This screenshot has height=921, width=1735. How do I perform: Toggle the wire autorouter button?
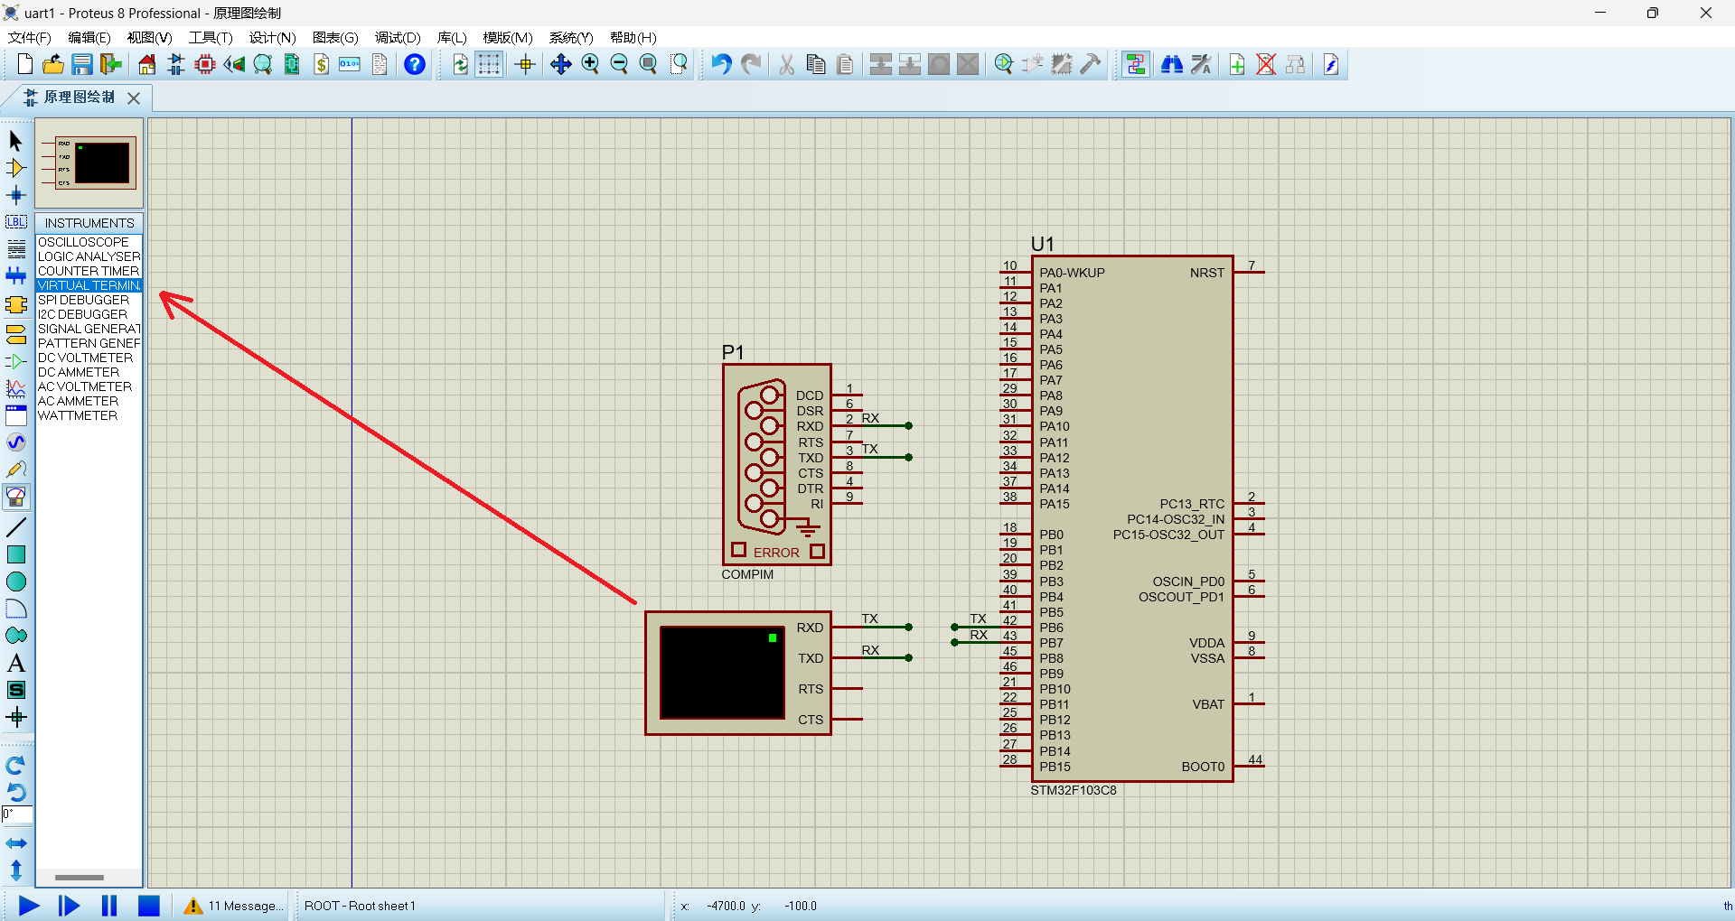coord(1136,64)
